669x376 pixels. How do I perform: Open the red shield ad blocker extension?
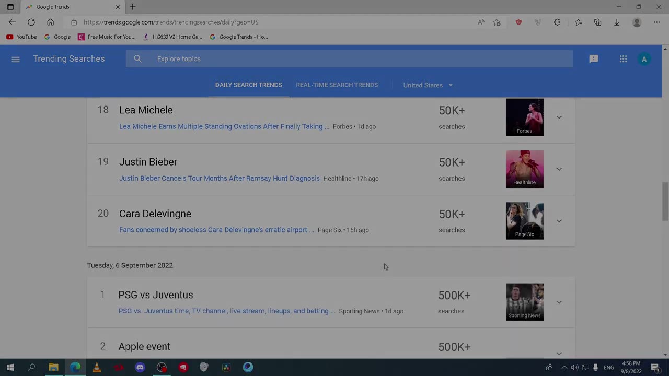518,22
